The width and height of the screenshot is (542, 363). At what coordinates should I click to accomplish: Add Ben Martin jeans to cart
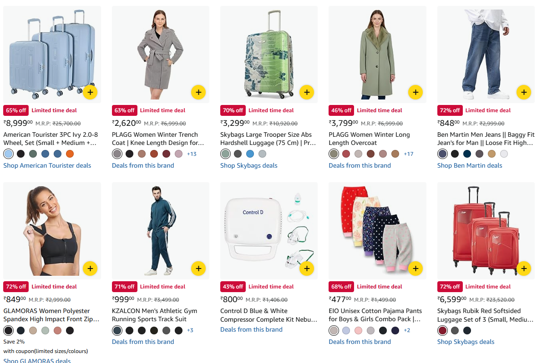click(524, 92)
